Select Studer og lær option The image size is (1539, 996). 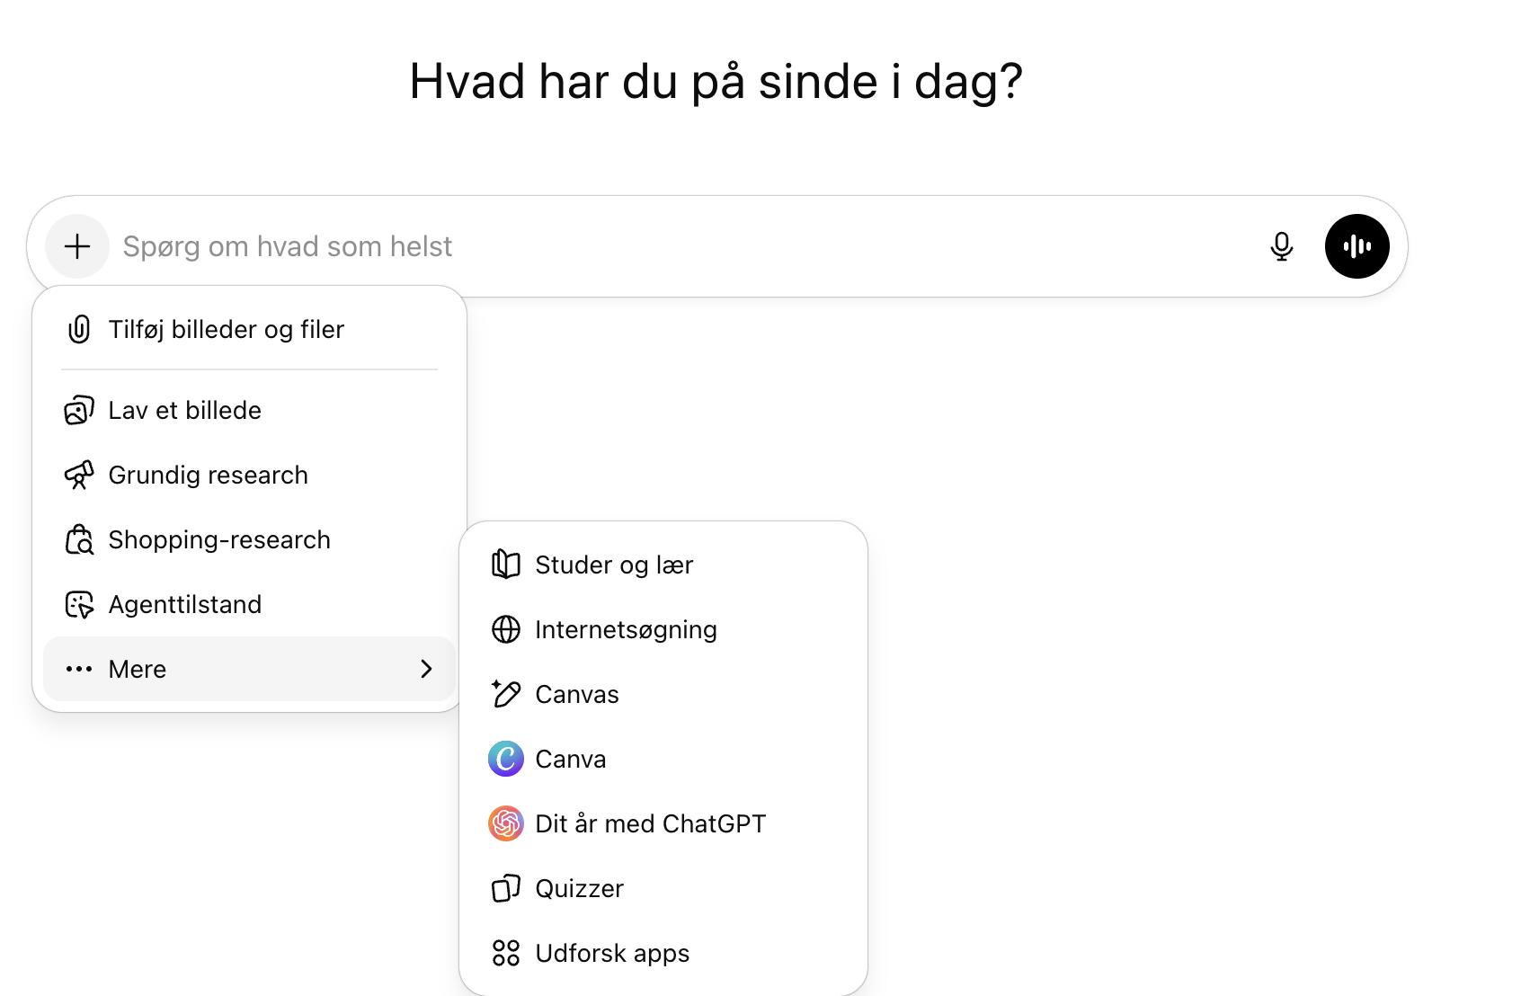(x=614, y=565)
